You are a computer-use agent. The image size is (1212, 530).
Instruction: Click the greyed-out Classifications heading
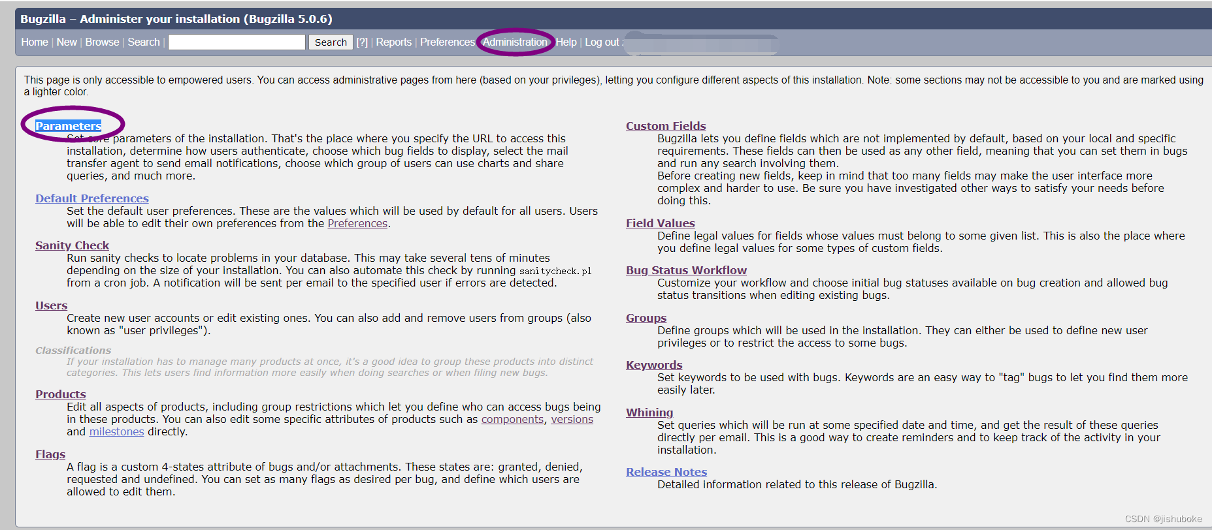73,351
